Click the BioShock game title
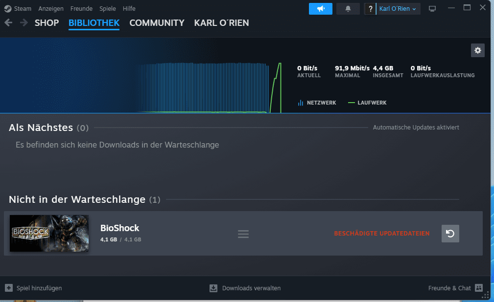494x302 pixels. [x=120, y=228]
